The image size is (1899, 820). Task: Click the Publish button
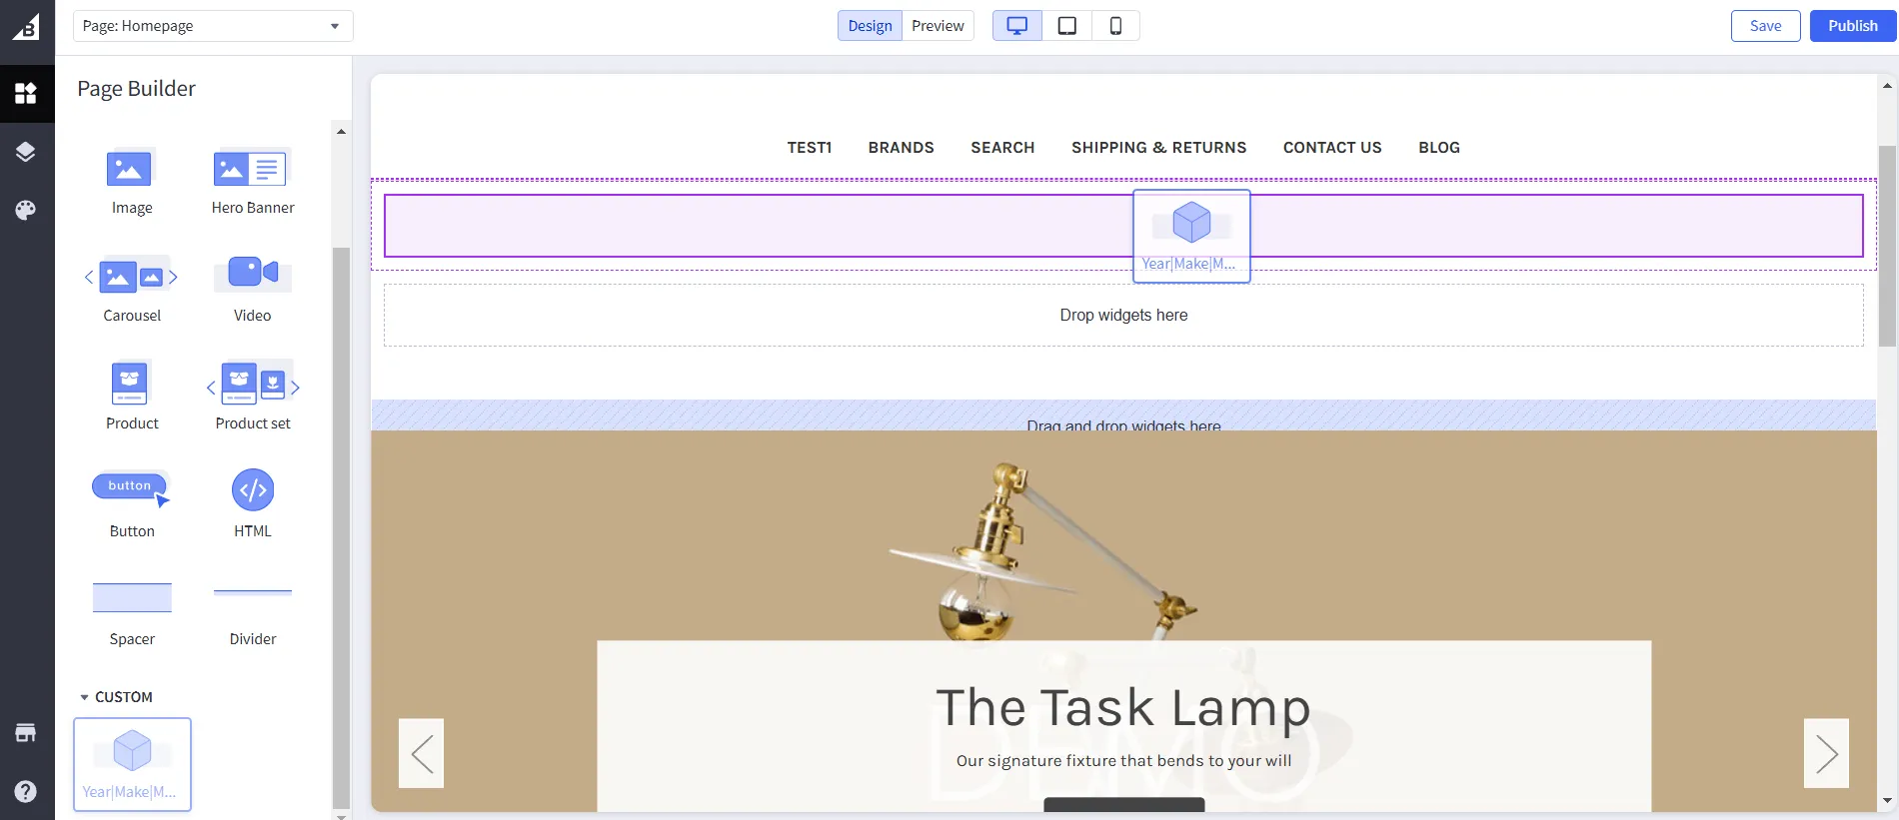pos(1852,26)
